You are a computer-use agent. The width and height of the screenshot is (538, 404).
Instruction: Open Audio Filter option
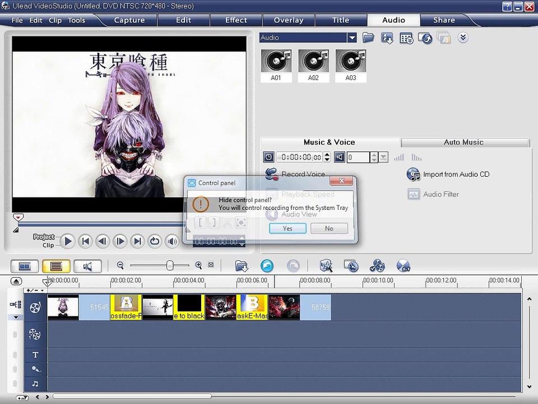[x=433, y=194]
